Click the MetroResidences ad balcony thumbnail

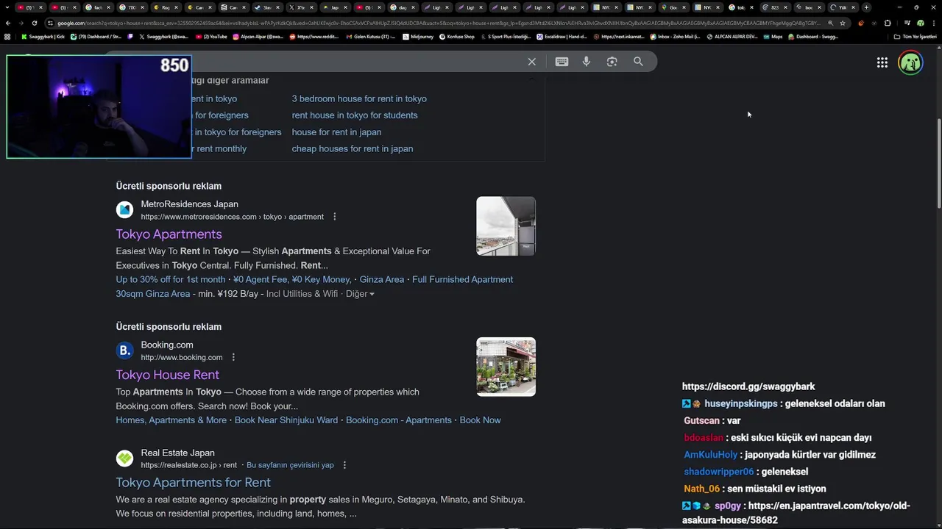pos(506,226)
